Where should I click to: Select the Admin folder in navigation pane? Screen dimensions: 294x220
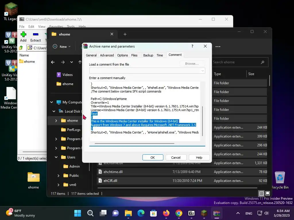coord(71,166)
